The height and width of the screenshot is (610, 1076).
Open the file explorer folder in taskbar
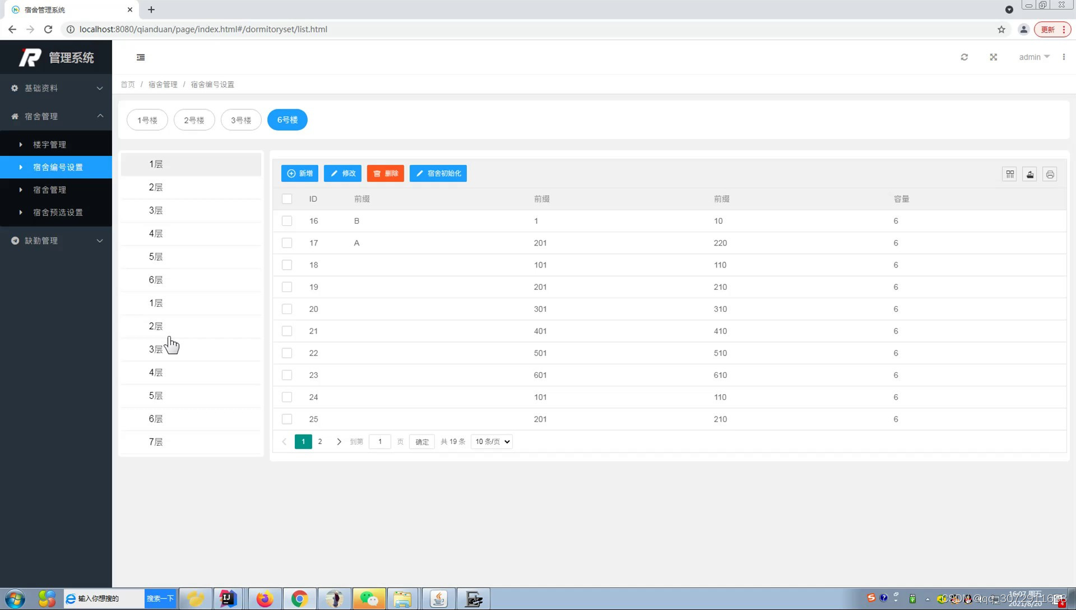[x=402, y=599]
